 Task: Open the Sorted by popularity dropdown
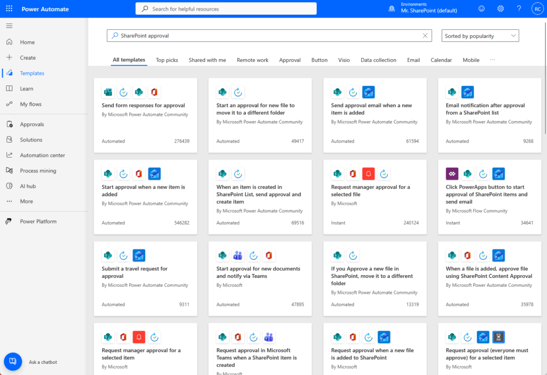click(480, 36)
